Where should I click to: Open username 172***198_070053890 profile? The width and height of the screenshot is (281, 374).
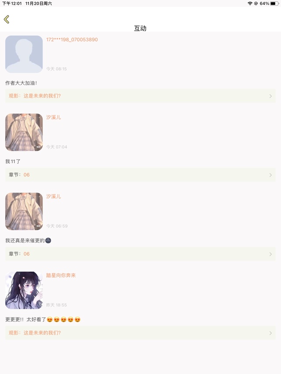[72, 39]
